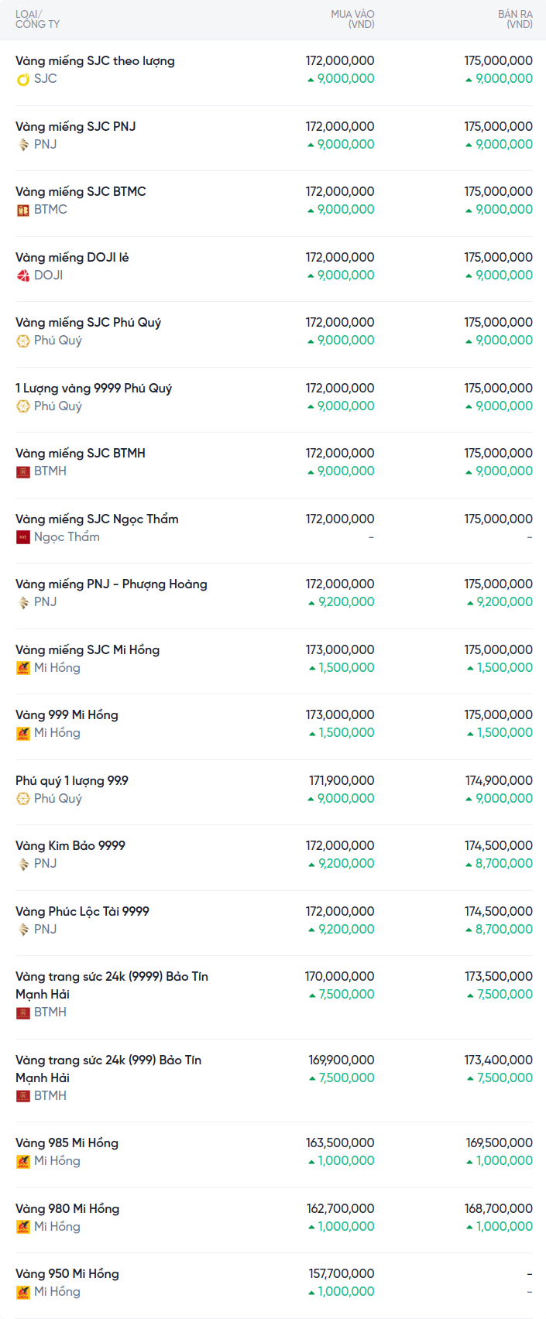Click Phú Quý logo under Phú quý 1 lượng 99.9
This screenshot has height=1319, width=546.
(23, 799)
